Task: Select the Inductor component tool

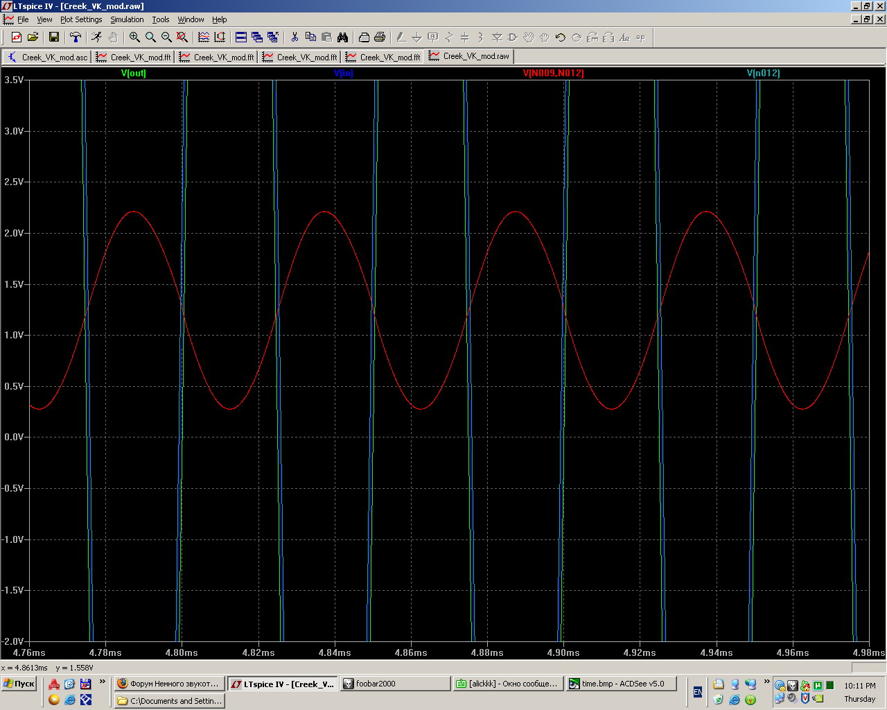Action: pos(481,37)
